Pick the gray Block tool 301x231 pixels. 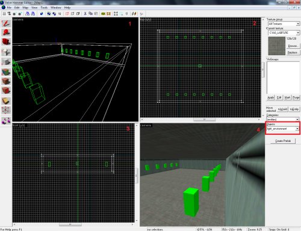[x=6, y=62]
